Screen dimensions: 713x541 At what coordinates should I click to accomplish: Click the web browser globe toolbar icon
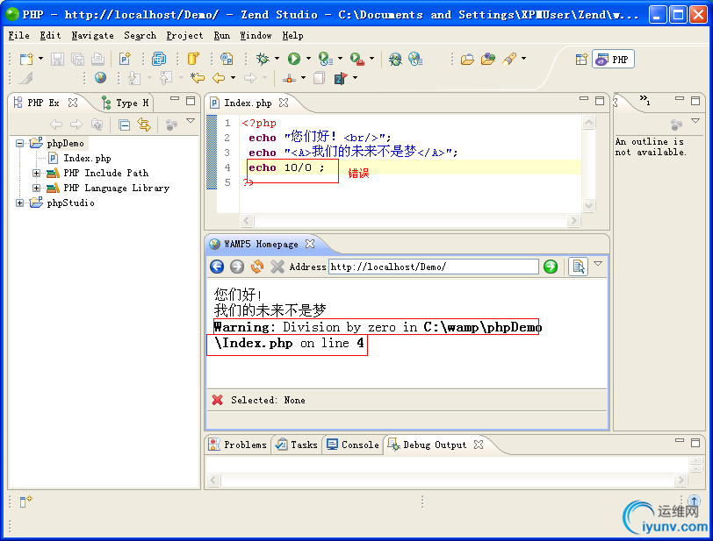pyautogui.click(x=100, y=78)
